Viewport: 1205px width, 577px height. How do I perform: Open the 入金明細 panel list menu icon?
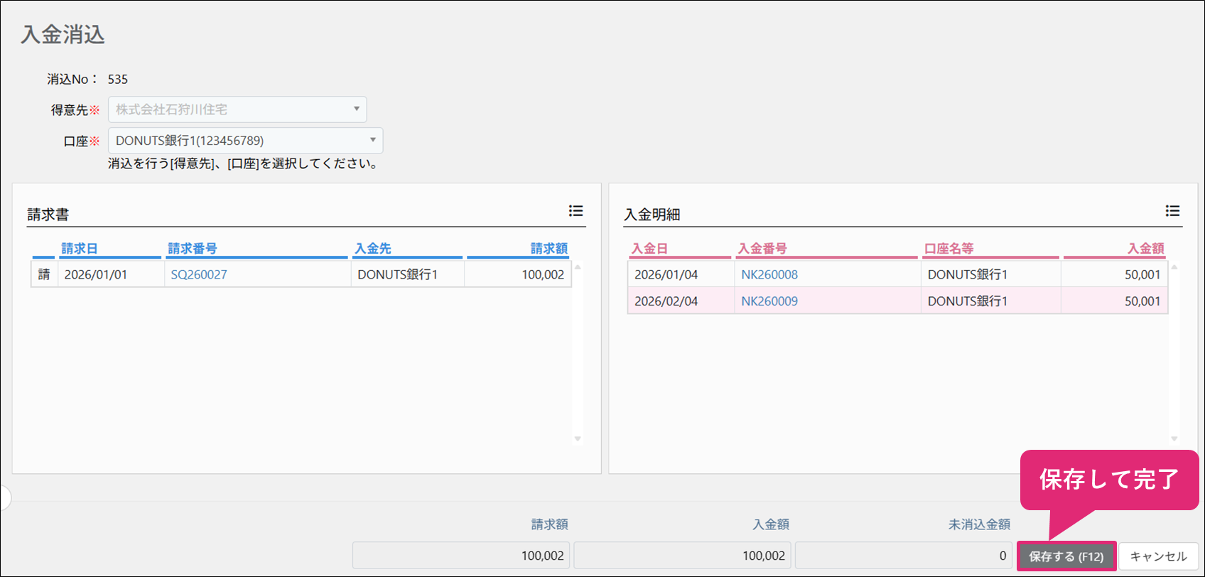(x=1172, y=211)
